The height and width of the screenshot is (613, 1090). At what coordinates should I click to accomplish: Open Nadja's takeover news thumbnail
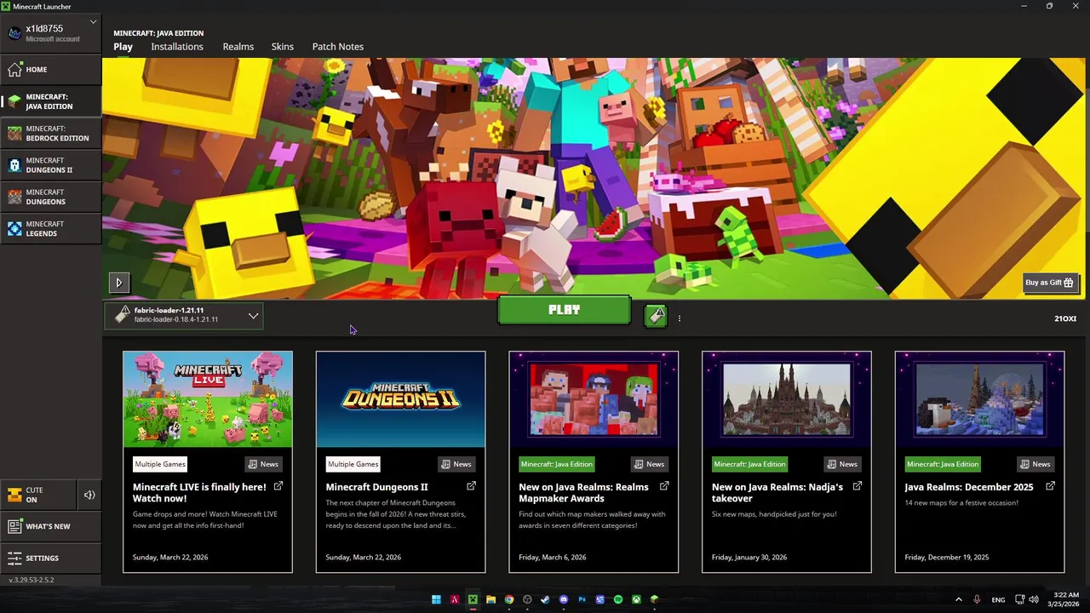coord(787,399)
